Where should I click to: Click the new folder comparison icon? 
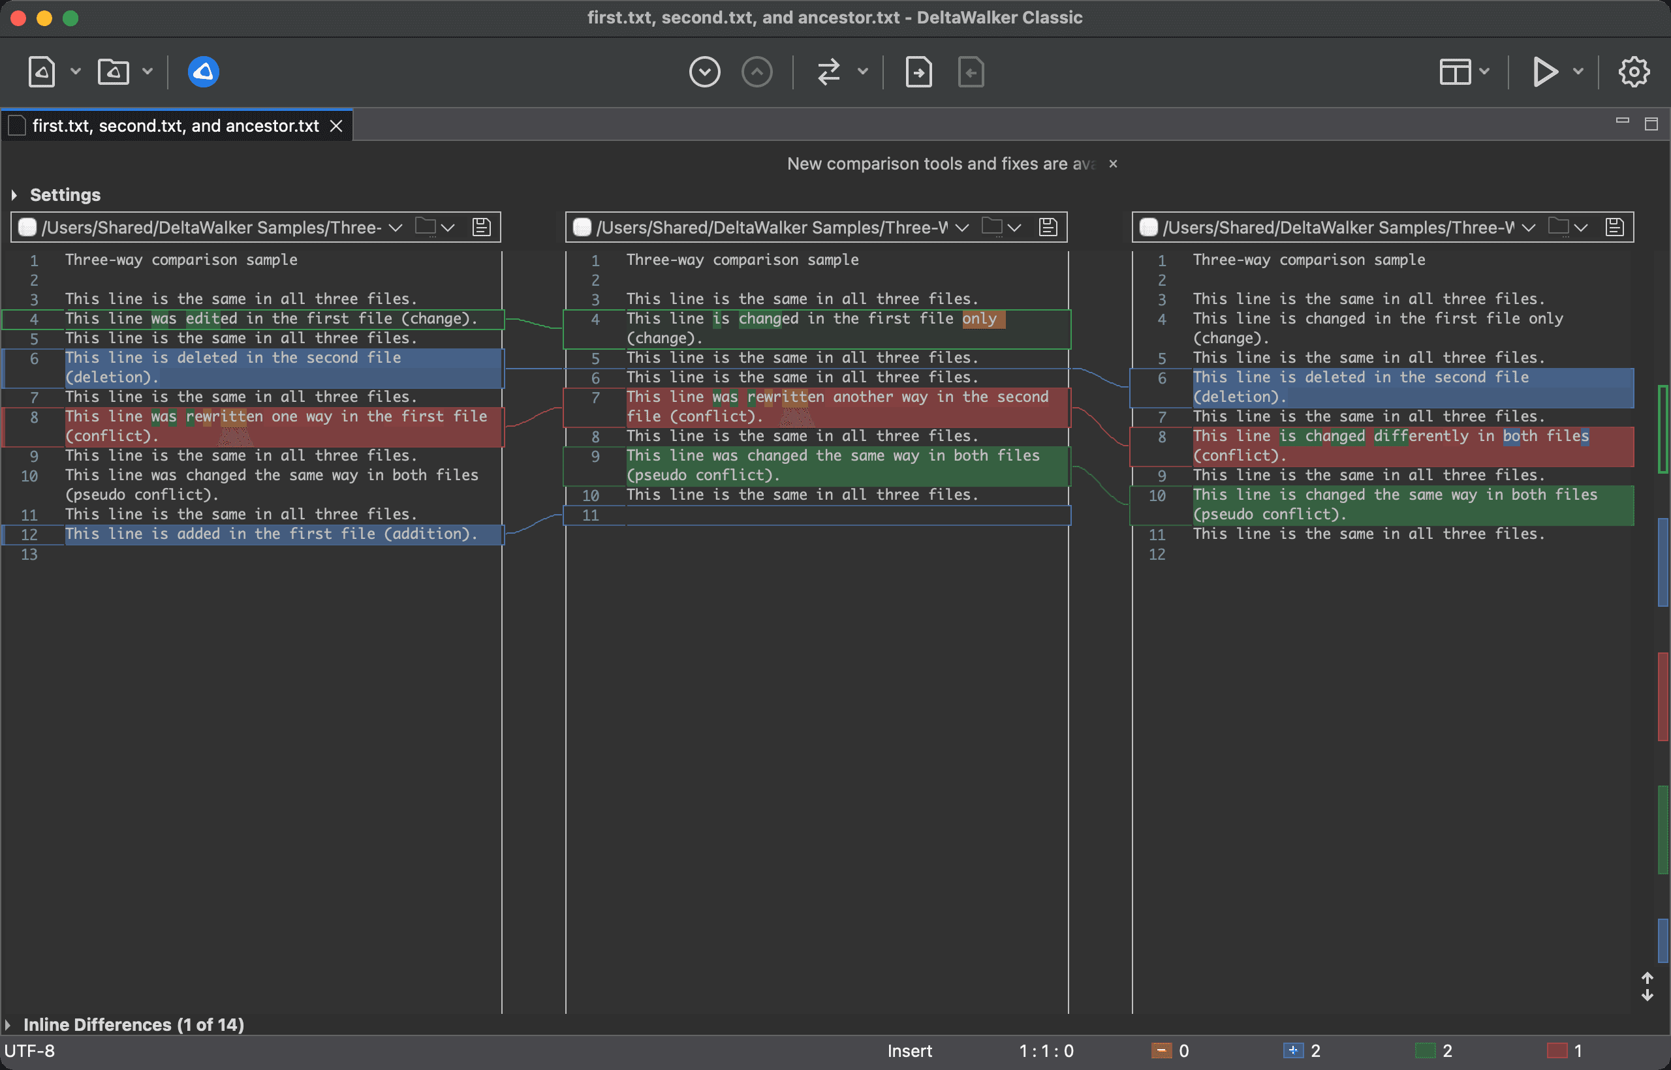tap(114, 72)
